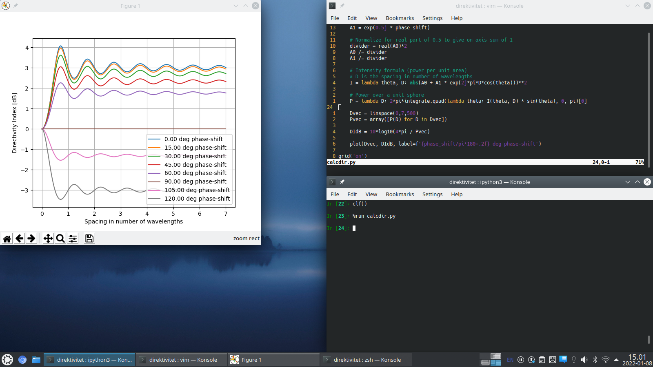Open the Configure subplots sliders tool

73,239
